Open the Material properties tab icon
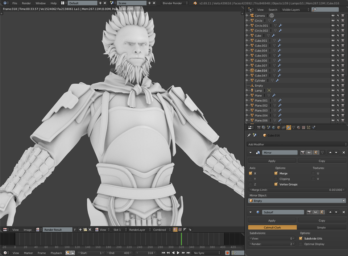This screenshot has height=256, width=348. click(298, 128)
